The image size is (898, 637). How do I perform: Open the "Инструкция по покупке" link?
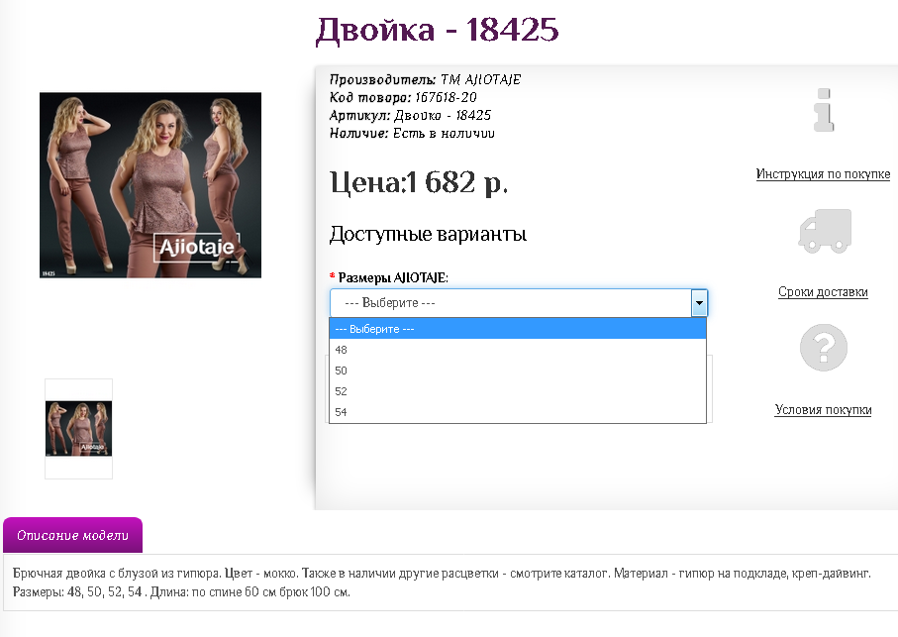(x=823, y=174)
